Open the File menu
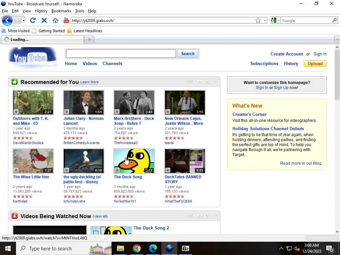Screen dimensions: 340x255 5,11
